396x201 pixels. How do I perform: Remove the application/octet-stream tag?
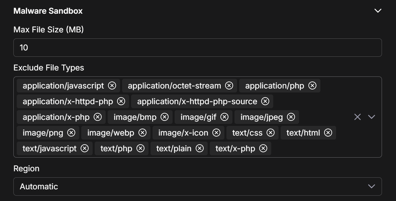229,86
